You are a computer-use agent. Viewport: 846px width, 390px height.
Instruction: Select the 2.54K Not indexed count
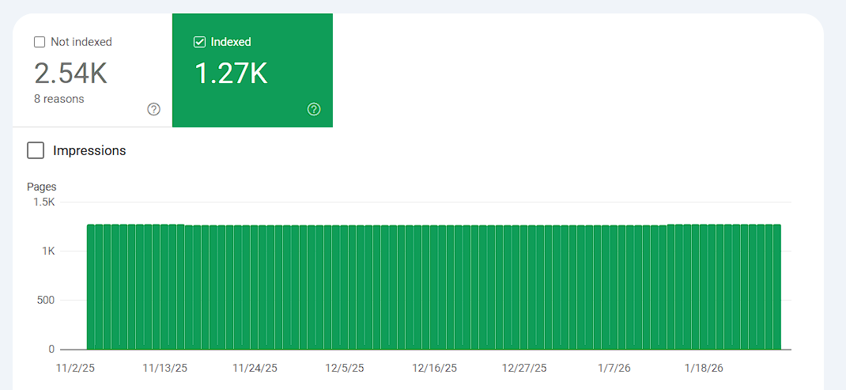pyautogui.click(x=70, y=74)
